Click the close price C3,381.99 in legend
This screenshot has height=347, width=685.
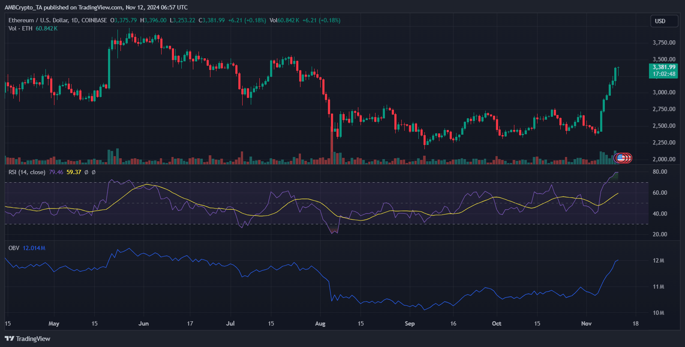(212, 20)
